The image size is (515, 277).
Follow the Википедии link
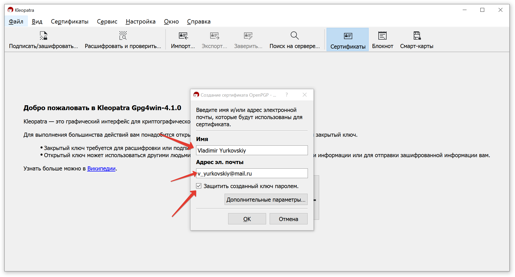101,169
